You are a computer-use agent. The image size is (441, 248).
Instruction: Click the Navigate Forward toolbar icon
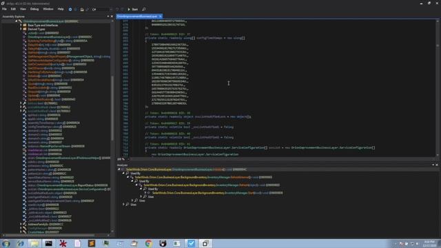[x=76, y=9]
